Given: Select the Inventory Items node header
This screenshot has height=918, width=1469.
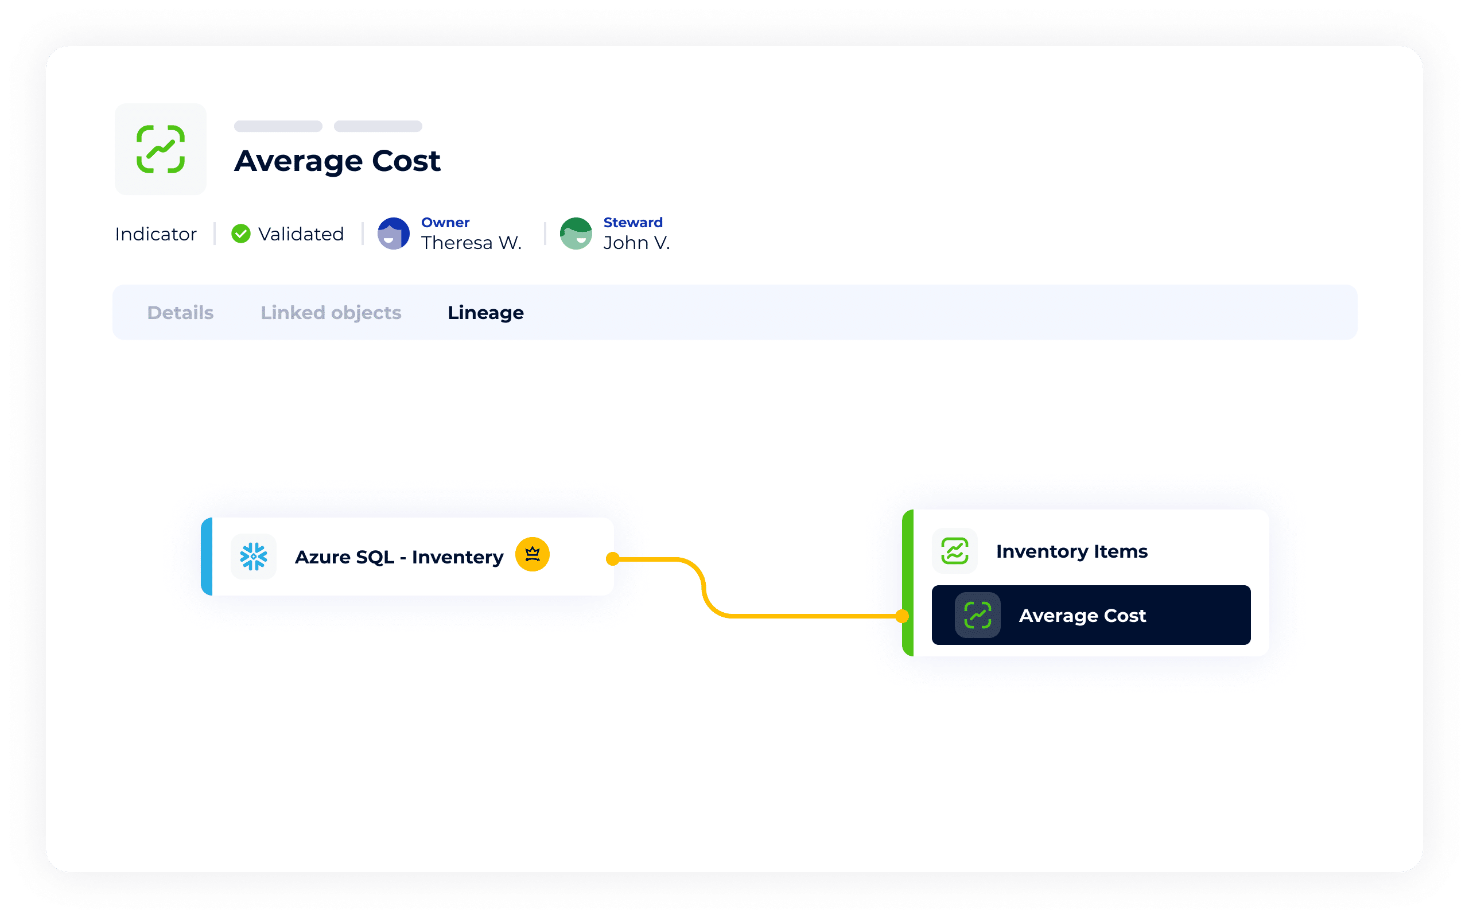Looking at the screenshot, I should click(1071, 551).
